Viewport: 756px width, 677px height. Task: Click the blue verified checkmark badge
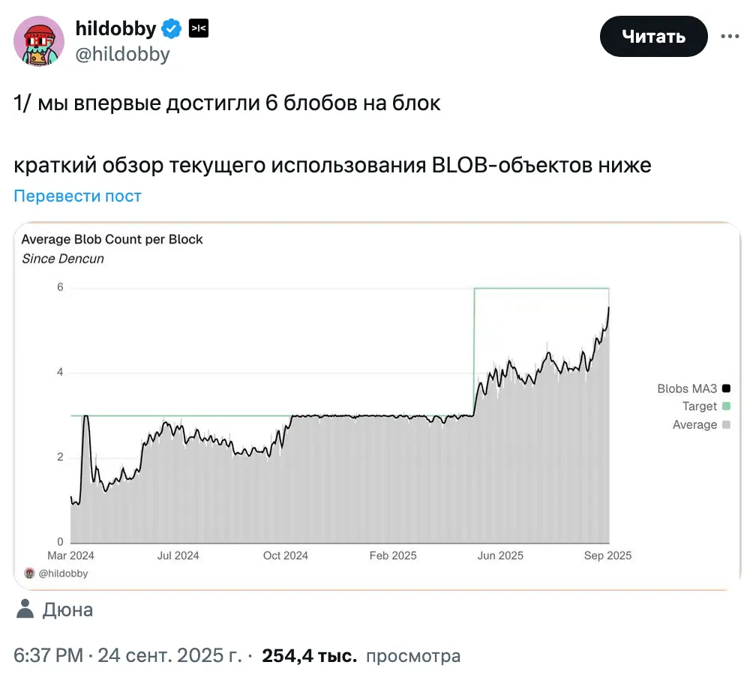coord(172,29)
